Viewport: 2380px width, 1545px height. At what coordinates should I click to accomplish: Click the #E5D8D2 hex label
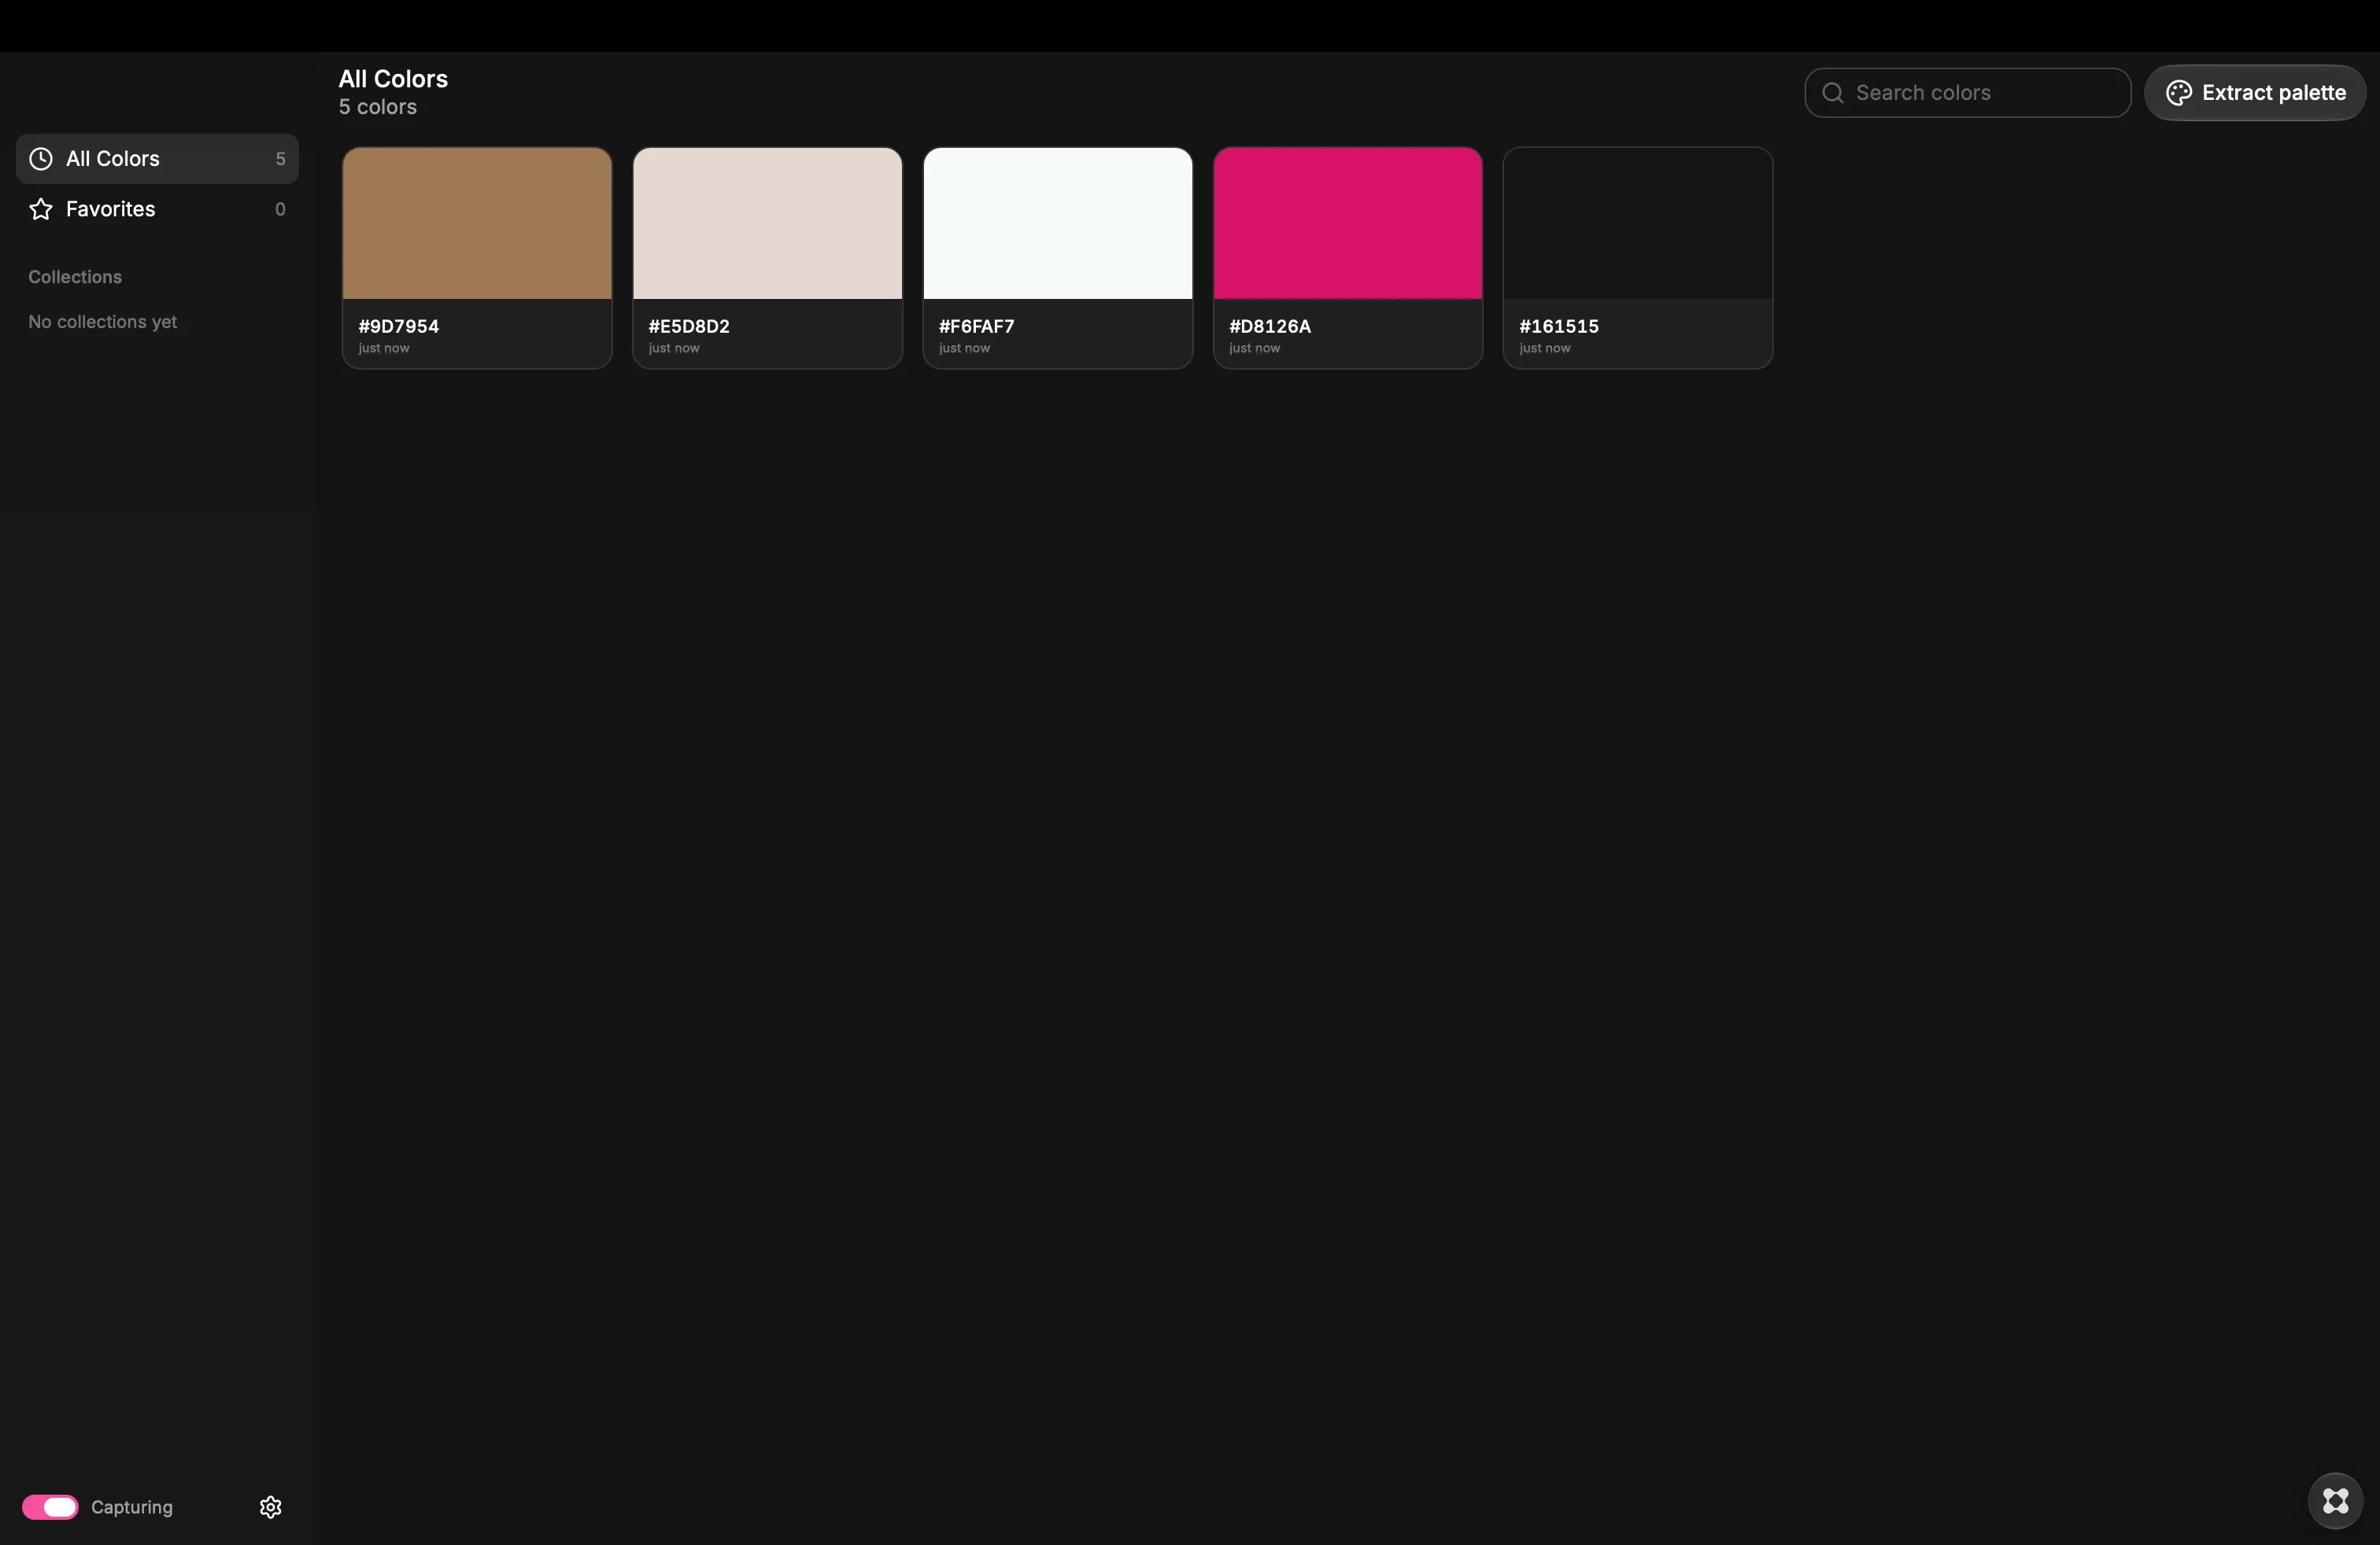point(689,326)
